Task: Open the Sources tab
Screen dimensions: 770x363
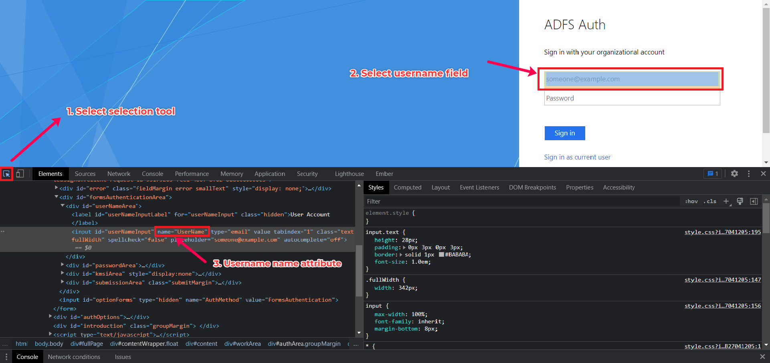Action: click(85, 174)
